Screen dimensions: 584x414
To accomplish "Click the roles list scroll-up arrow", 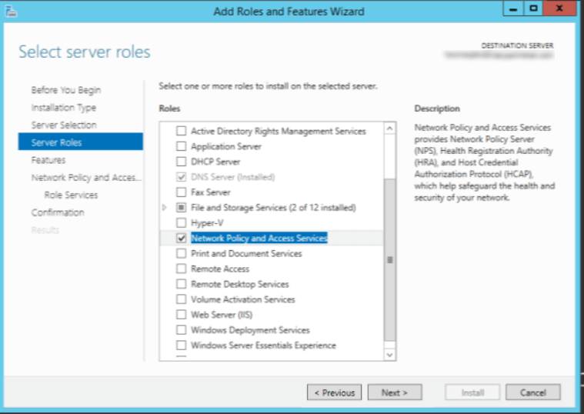I will [389, 129].
